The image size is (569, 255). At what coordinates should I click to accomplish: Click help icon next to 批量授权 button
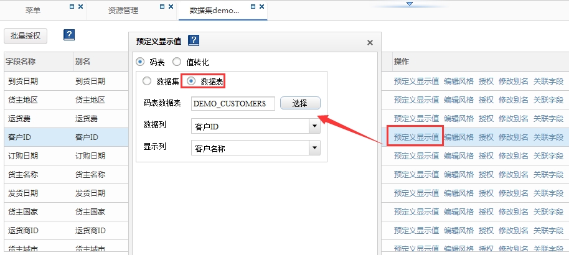pyautogui.click(x=69, y=35)
